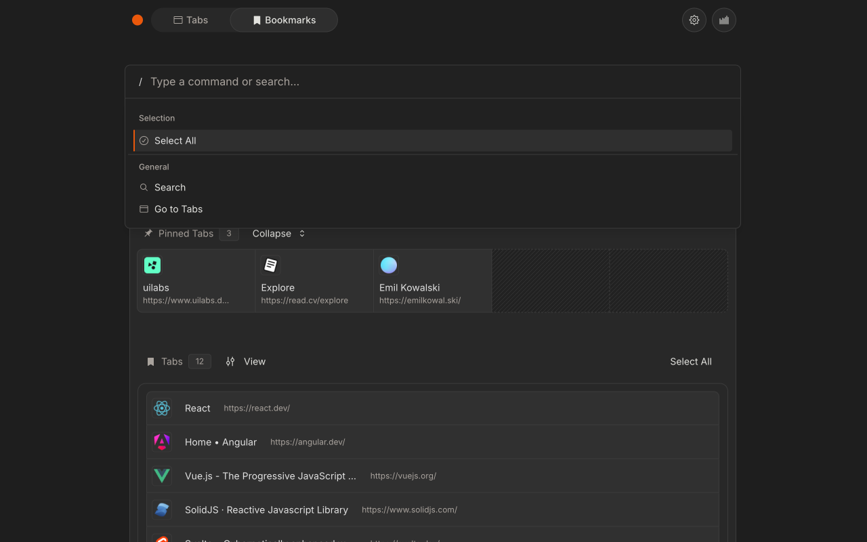Click the https://angular.dev/ URL
The width and height of the screenshot is (867, 542).
(308, 442)
